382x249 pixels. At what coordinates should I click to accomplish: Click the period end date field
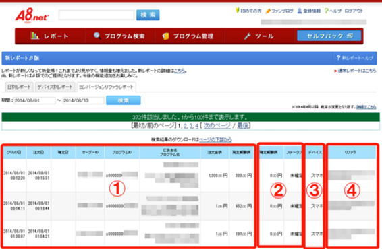click(x=83, y=100)
